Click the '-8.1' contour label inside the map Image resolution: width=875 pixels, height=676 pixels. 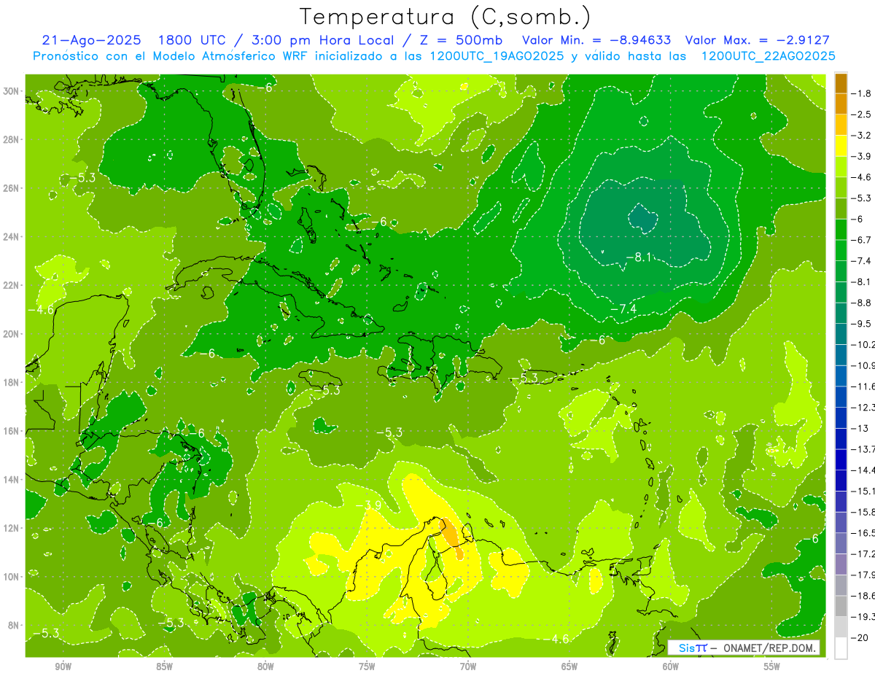tap(638, 257)
